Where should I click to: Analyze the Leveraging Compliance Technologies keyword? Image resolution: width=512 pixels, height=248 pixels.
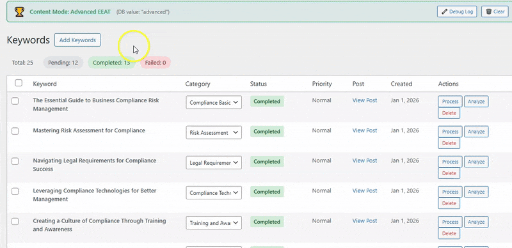click(x=476, y=192)
